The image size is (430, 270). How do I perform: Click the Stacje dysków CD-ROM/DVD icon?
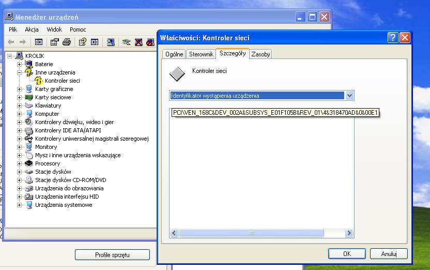click(x=29, y=180)
